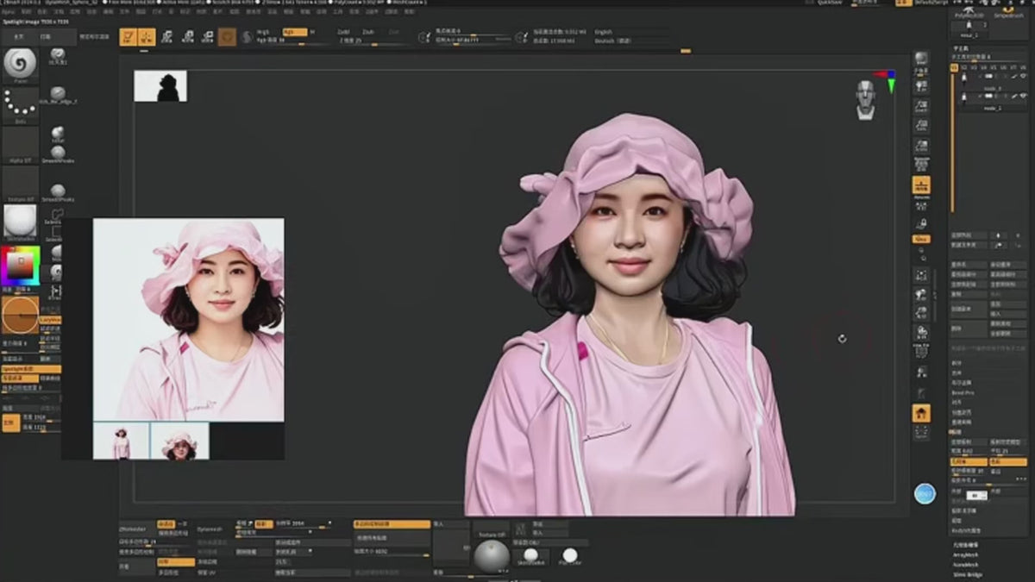Screen dimensions: 1035x582
Task: Open the SimpleBrush tool thumbnail
Action: (1008, 11)
